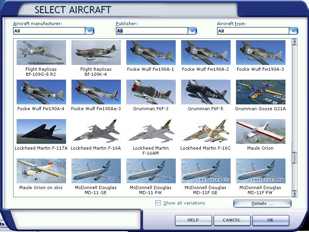
Task: Choose the Focke Wulf Fw190A-2 aircraft image
Action: pyautogui.click(x=205, y=53)
